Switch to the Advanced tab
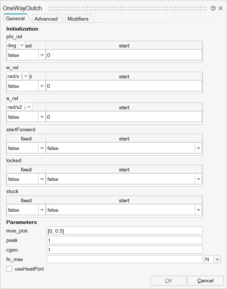 [x=46, y=19]
